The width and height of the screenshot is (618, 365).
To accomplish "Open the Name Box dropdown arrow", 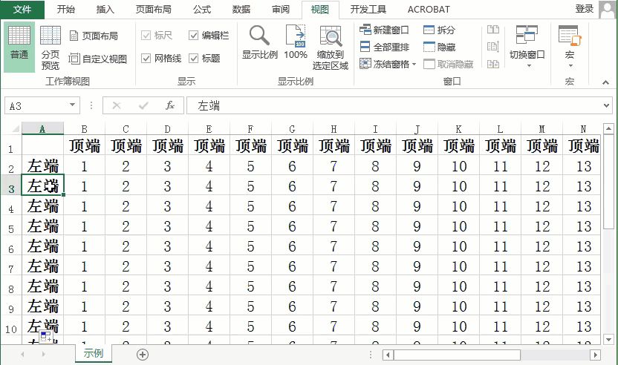I will (72, 105).
